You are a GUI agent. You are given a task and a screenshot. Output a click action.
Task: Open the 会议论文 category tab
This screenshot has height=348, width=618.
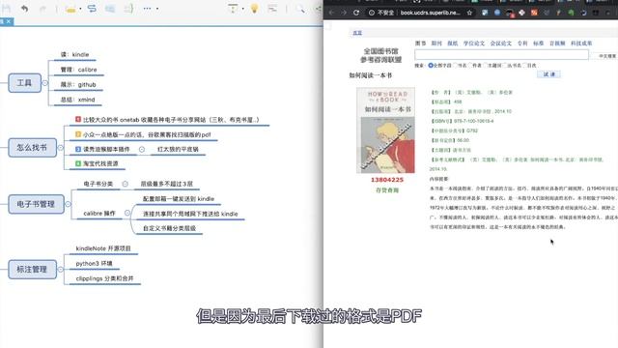click(500, 43)
